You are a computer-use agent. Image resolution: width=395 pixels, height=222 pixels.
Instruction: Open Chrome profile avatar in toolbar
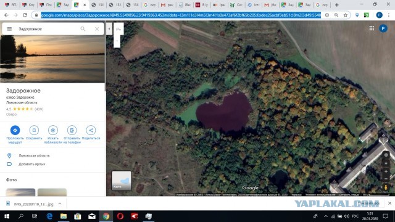point(379,15)
